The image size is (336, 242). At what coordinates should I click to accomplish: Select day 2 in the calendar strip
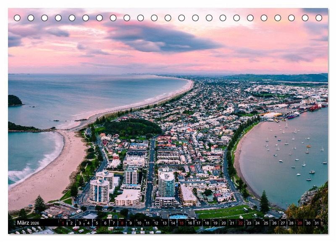[71, 223]
